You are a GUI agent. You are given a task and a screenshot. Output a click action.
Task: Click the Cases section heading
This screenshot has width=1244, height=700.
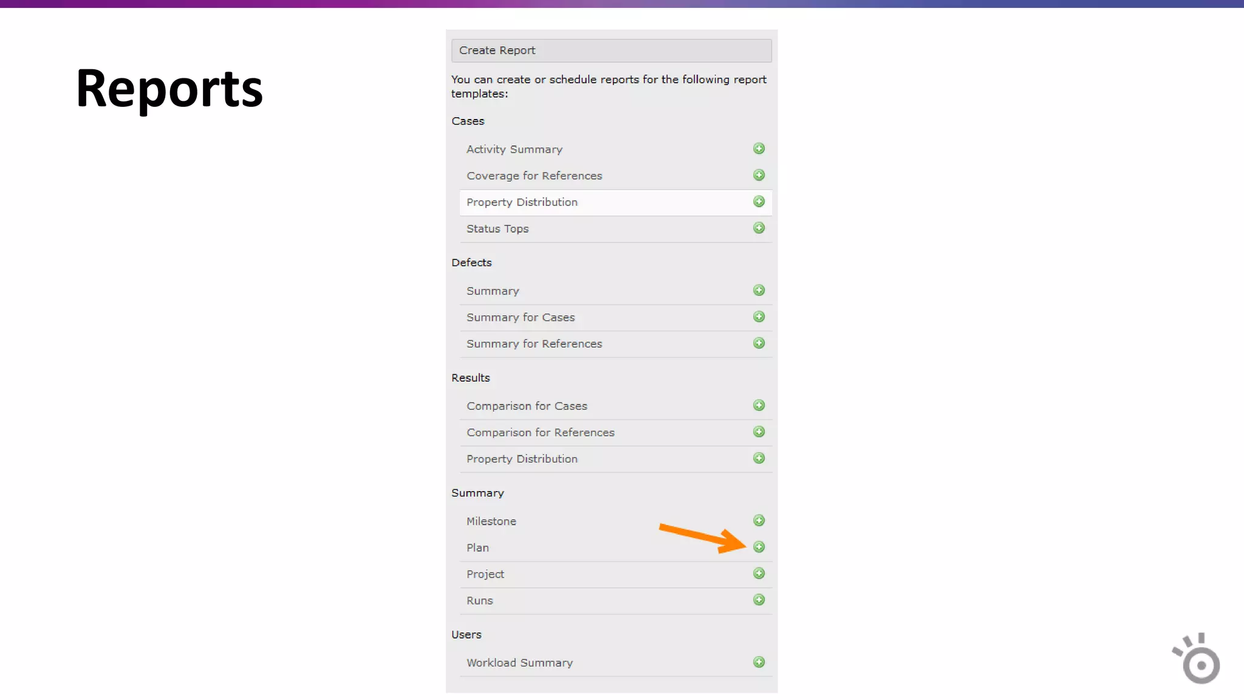tap(468, 121)
